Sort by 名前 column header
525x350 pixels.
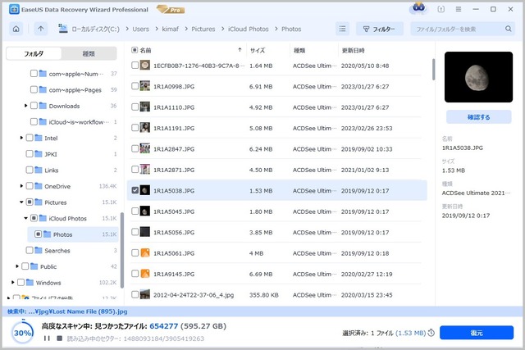pyautogui.click(x=145, y=50)
